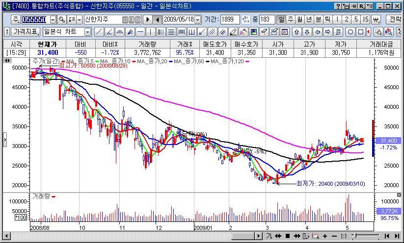Click the left arrow marker tool

click(x=318, y=32)
